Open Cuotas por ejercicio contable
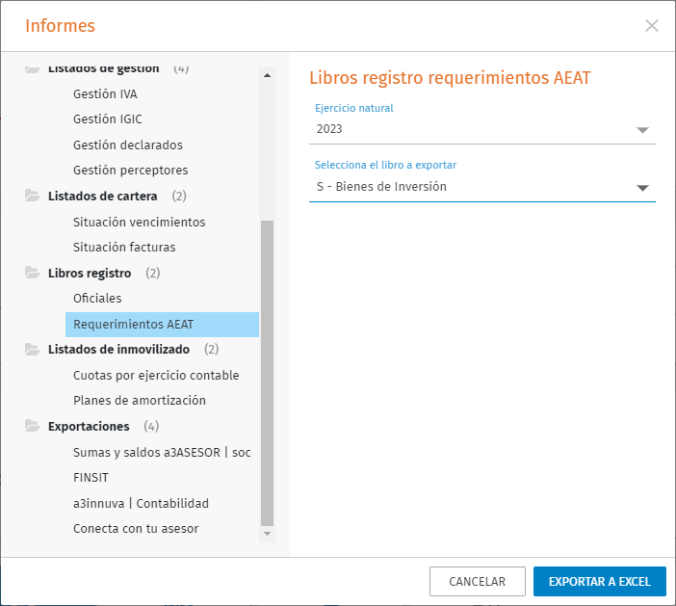 click(156, 375)
